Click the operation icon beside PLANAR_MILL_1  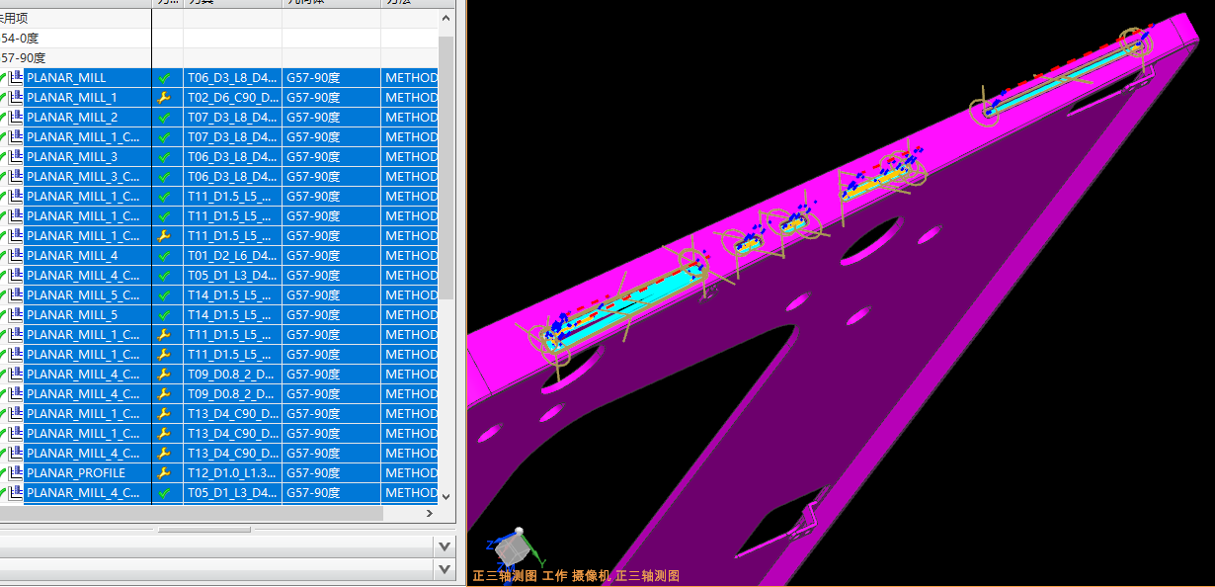point(17,98)
